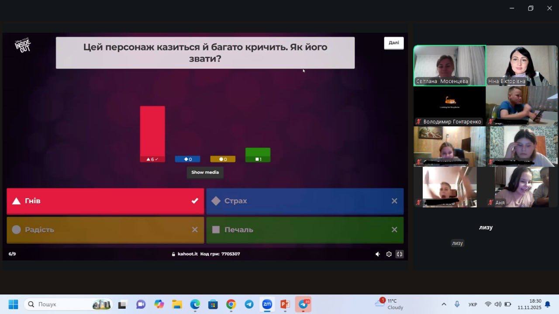The image size is (559, 314).
Task: Select the red Гнів answer tile
Action: [105, 201]
